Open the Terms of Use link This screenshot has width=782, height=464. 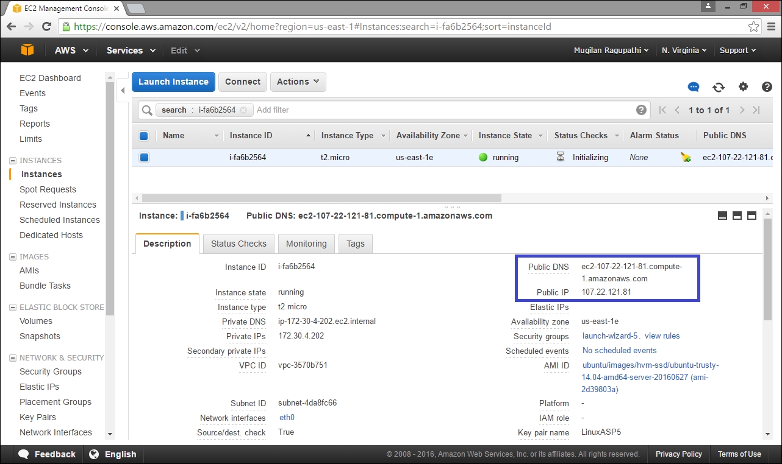click(739, 454)
